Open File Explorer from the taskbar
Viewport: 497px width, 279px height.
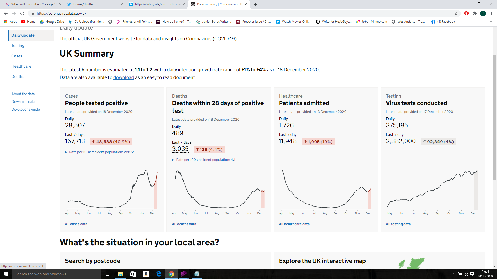[121, 274]
